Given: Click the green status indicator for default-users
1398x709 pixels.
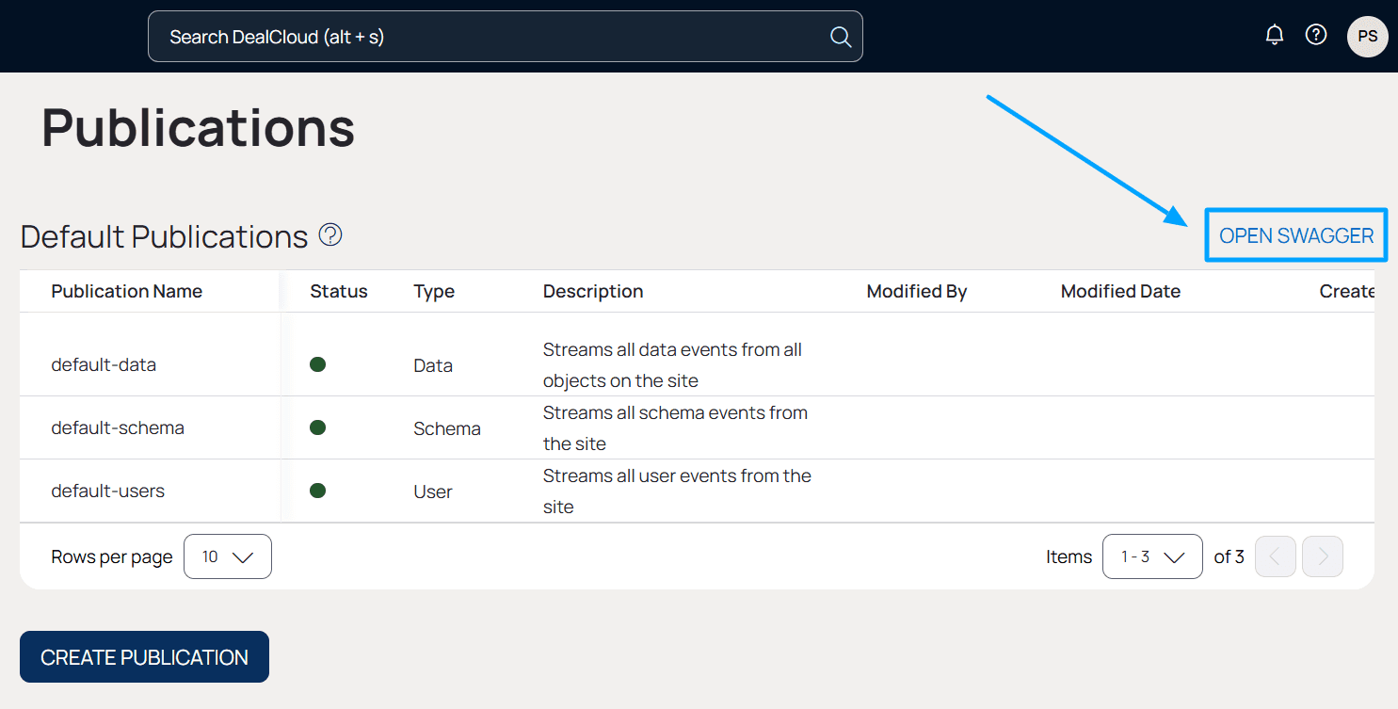Looking at the screenshot, I should tap(317, 490).
